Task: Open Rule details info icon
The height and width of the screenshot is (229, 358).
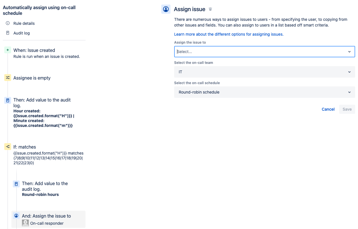Action: 8,23
